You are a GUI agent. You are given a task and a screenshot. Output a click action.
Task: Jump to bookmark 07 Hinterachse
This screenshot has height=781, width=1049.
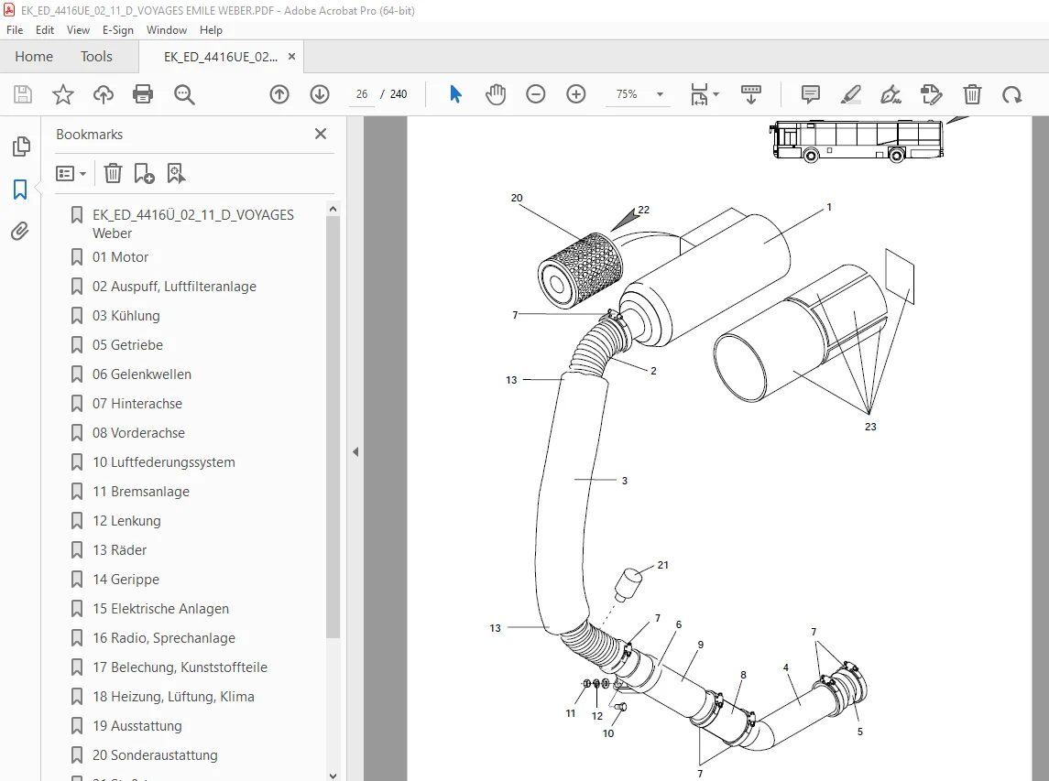pos(137,405)
